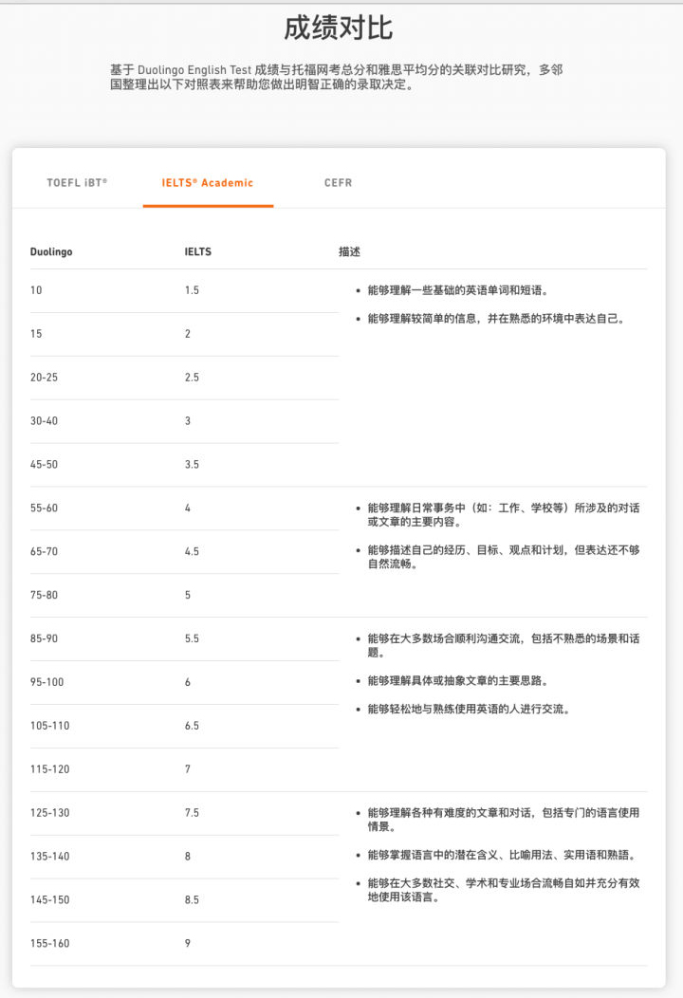Click description 能够理解具体或抽象文章的主要思路

tap(457, 681)
